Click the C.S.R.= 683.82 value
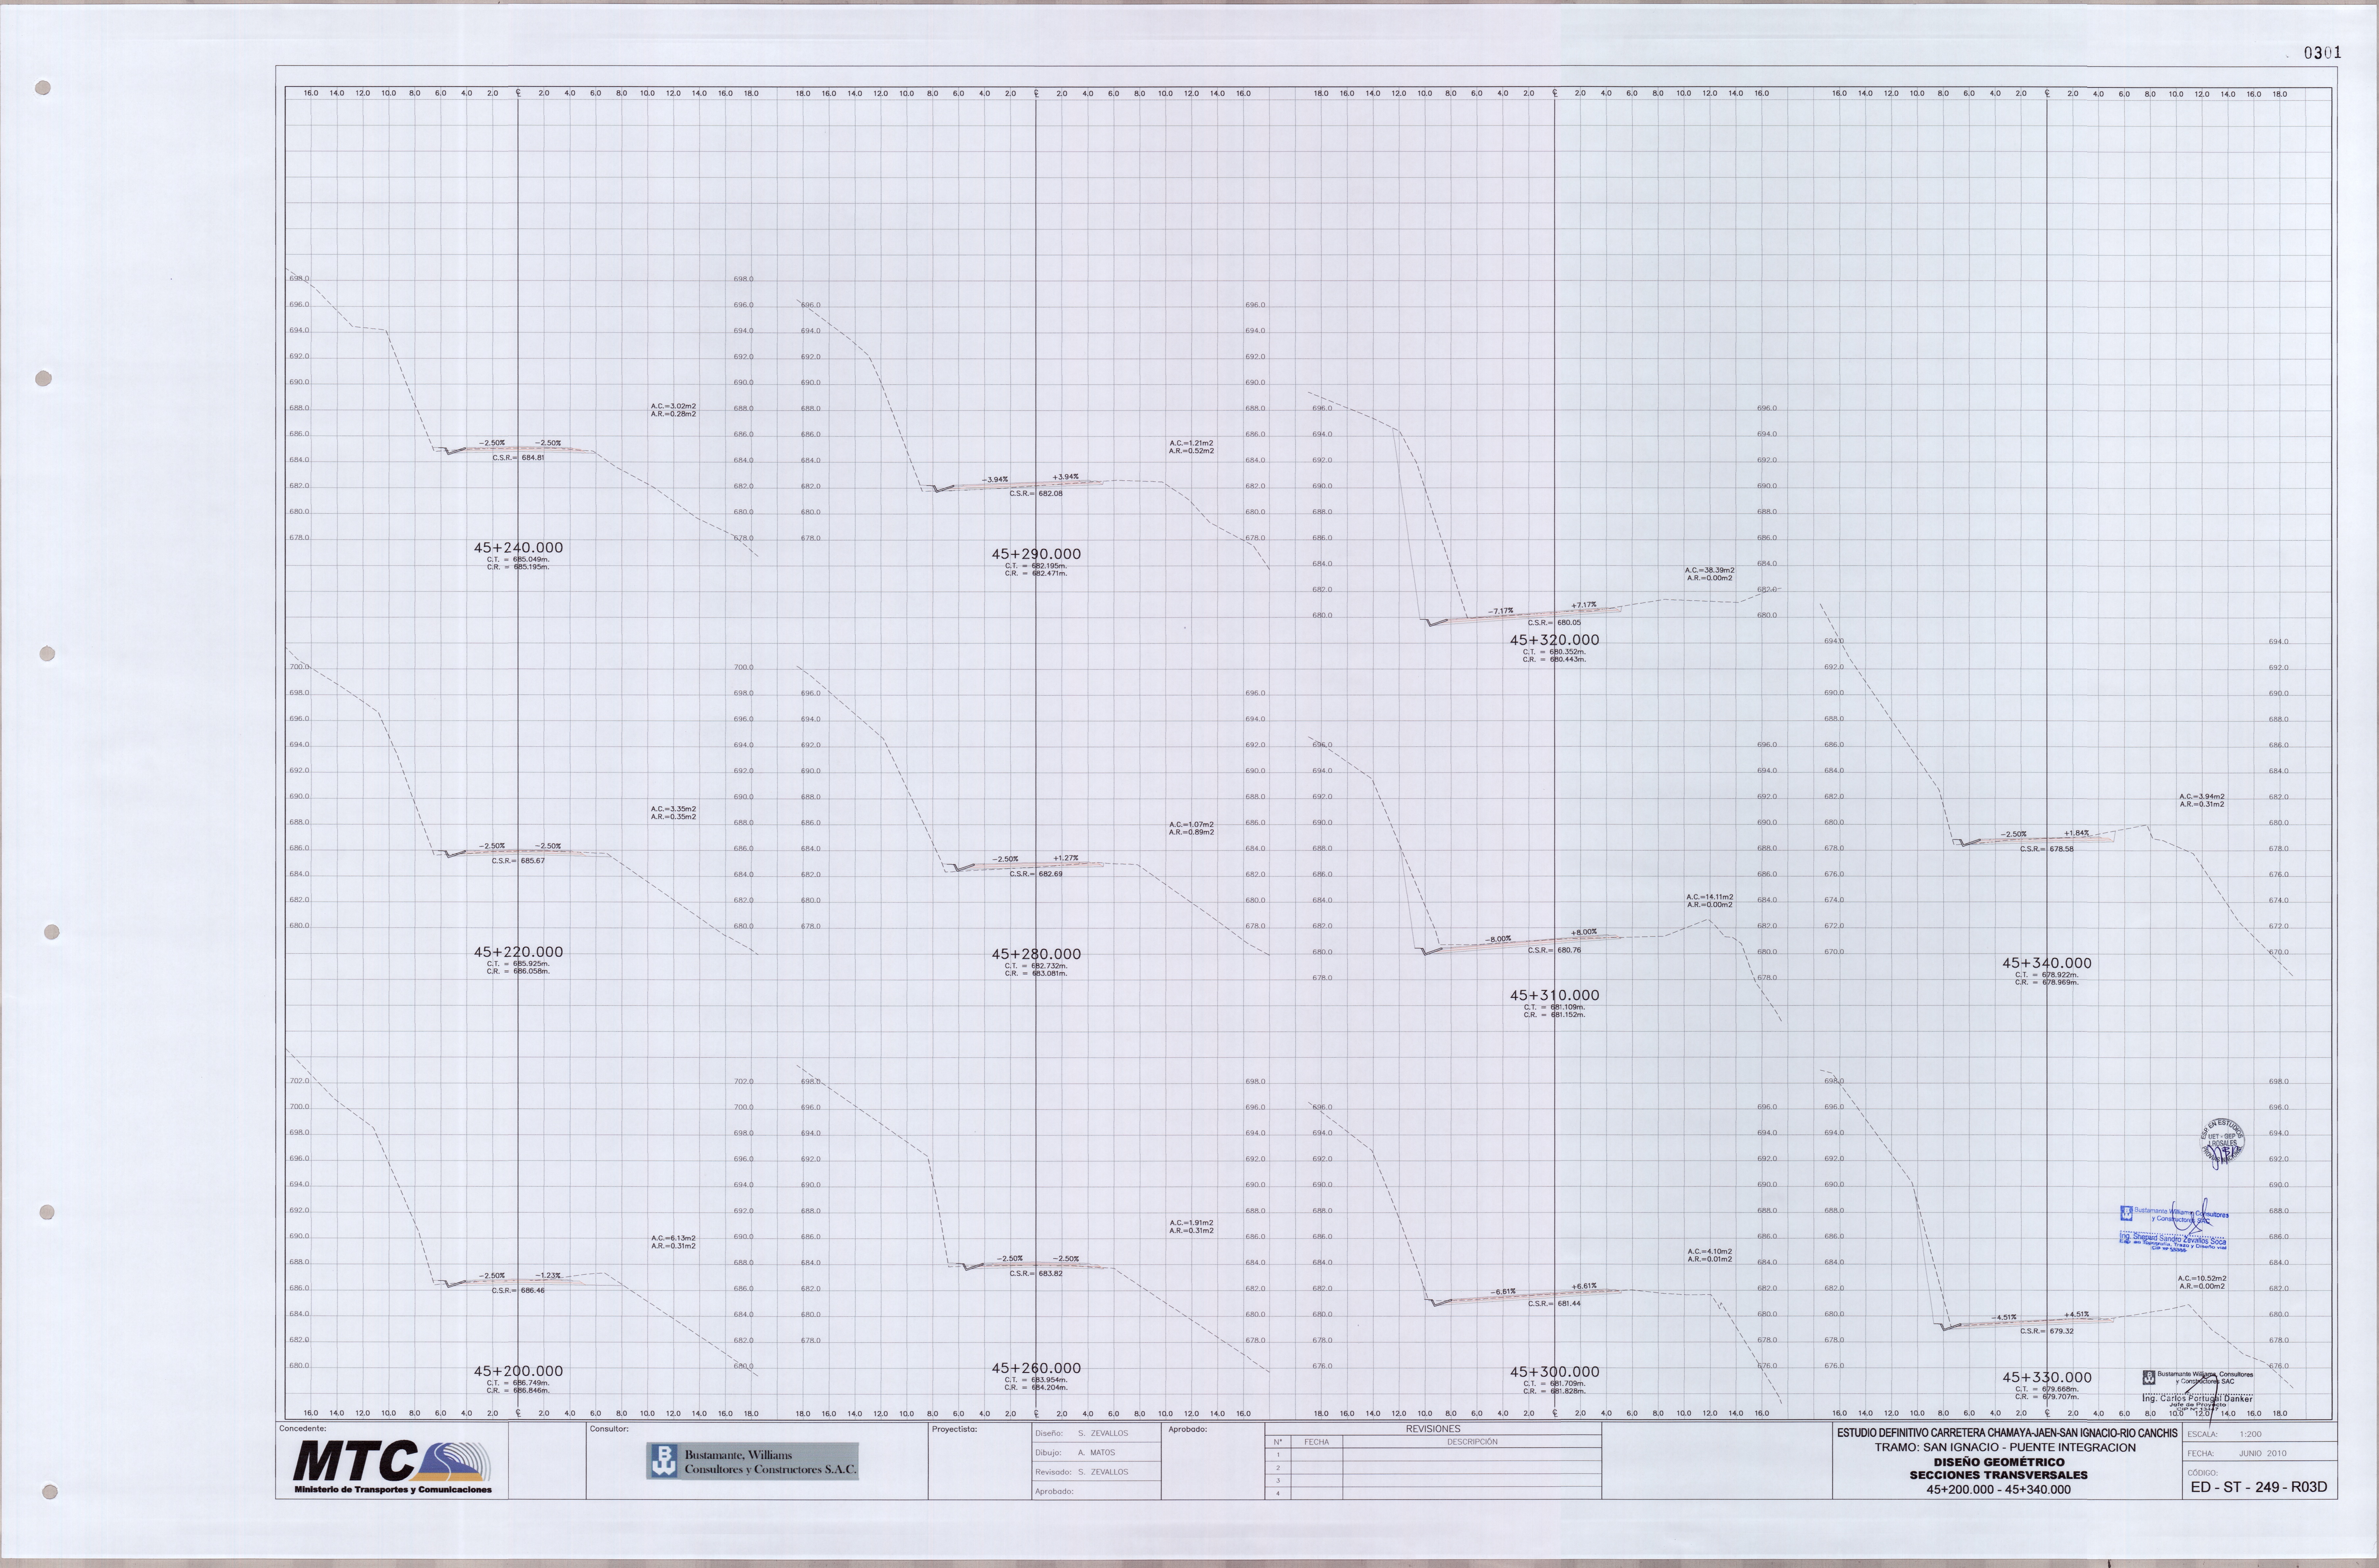Image resolution: width=2379 pixels, height=1568 pixels. (x=1036, y=1274)
